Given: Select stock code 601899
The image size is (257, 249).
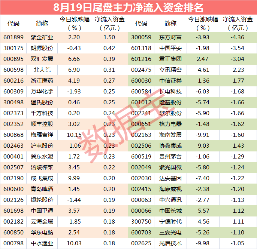Looking at the screenshot, I should (x=13, y=37).
